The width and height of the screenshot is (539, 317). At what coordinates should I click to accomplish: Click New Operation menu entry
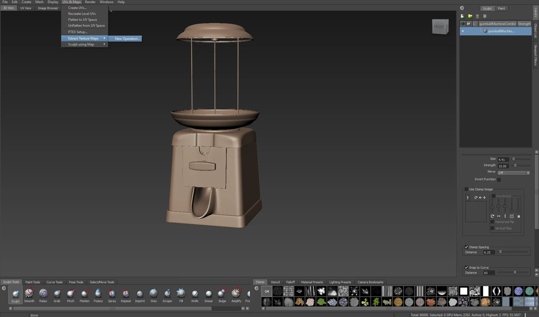pyautogui.click(x=127, y=39)
